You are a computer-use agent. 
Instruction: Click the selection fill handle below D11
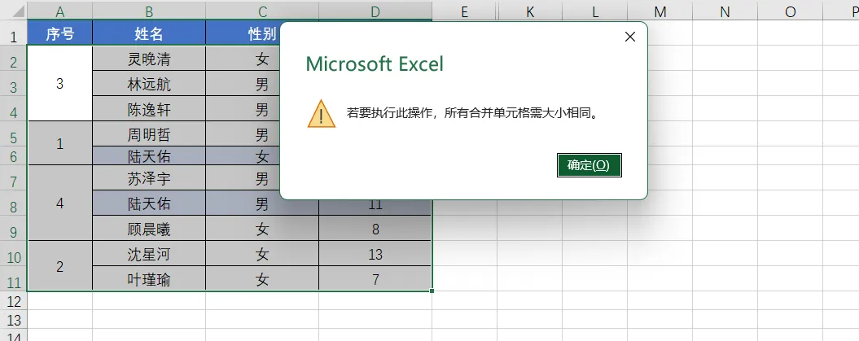point(432,291)
